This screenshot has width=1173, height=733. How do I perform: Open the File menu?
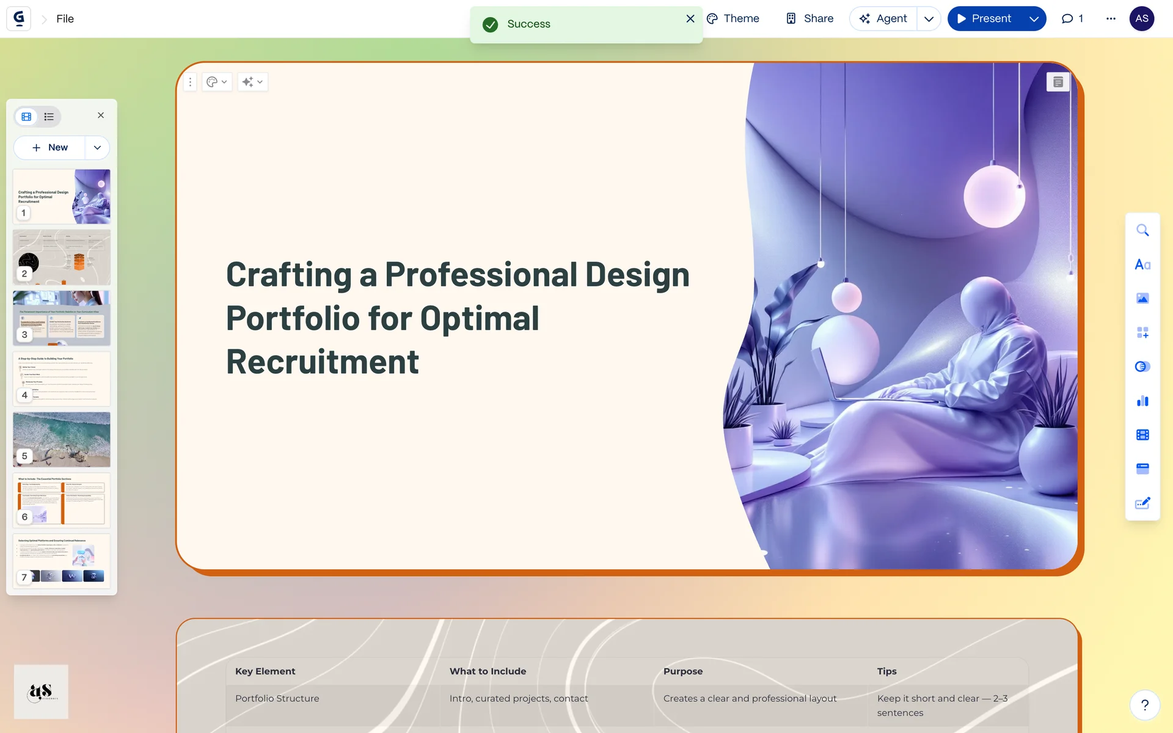(65, 19)
